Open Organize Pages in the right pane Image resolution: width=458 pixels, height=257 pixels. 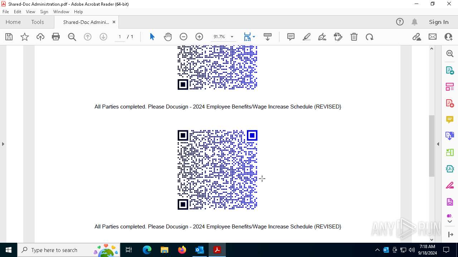pos(450,87)
